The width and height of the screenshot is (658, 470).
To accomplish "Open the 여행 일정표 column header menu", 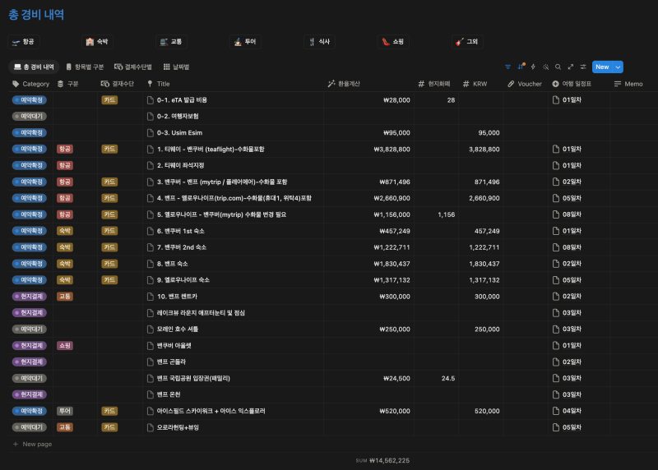I will (x=572, y=84).
